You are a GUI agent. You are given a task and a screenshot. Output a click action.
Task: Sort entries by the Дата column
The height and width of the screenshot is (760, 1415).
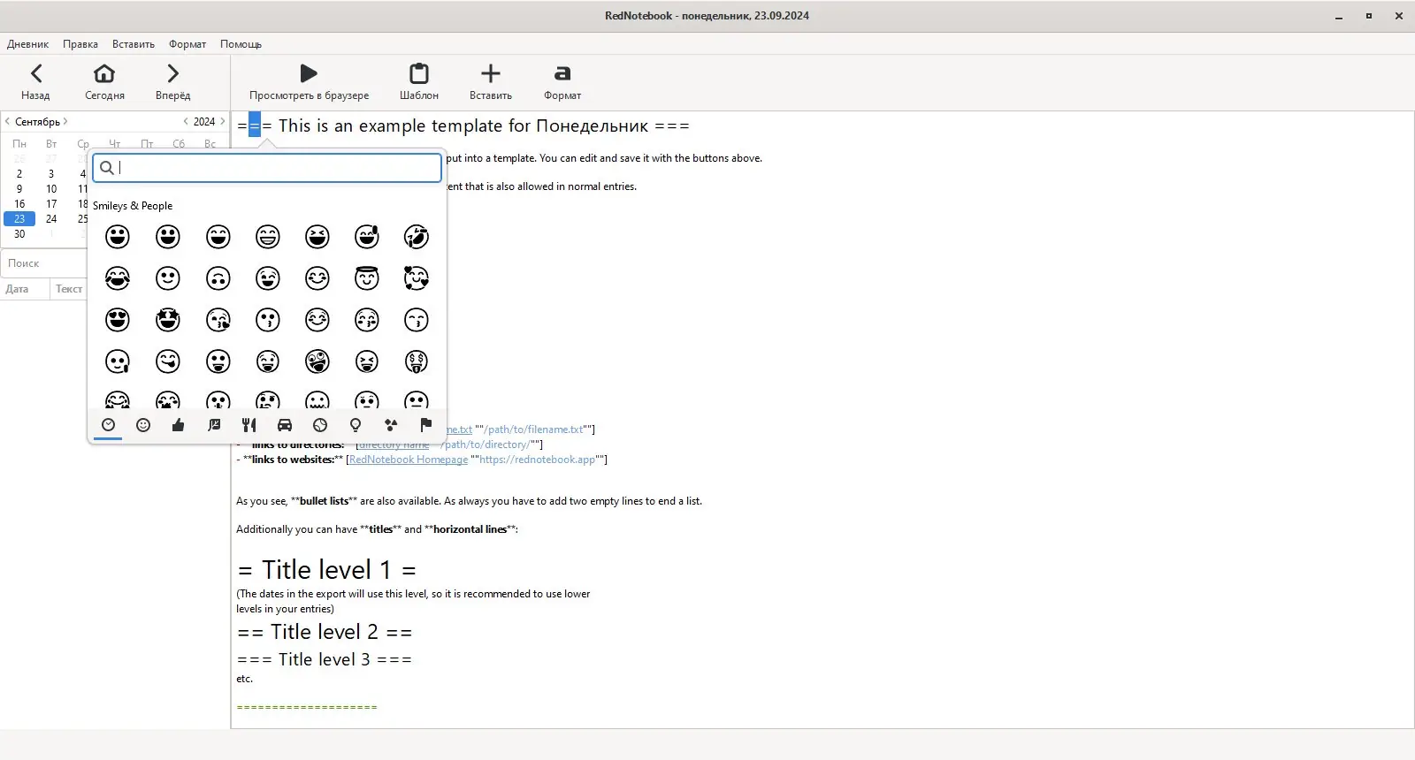click(24, 289)
